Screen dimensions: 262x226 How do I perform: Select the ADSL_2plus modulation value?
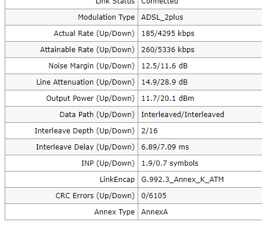click(x=162, y=17)
